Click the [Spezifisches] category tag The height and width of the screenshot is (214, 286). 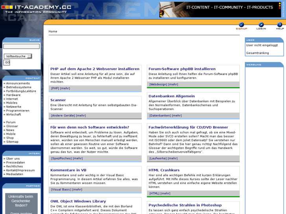[x=61, y=159]
